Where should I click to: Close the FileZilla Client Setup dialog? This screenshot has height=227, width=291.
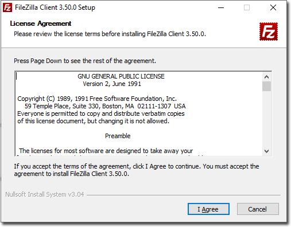273,7
